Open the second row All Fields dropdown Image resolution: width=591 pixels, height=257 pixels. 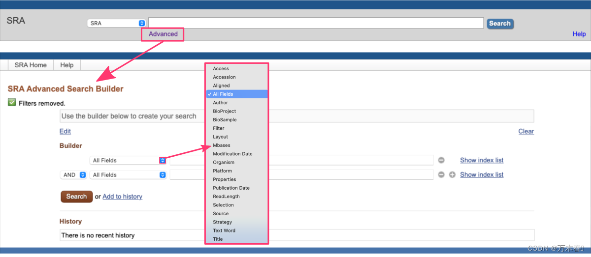pos(128,175)
